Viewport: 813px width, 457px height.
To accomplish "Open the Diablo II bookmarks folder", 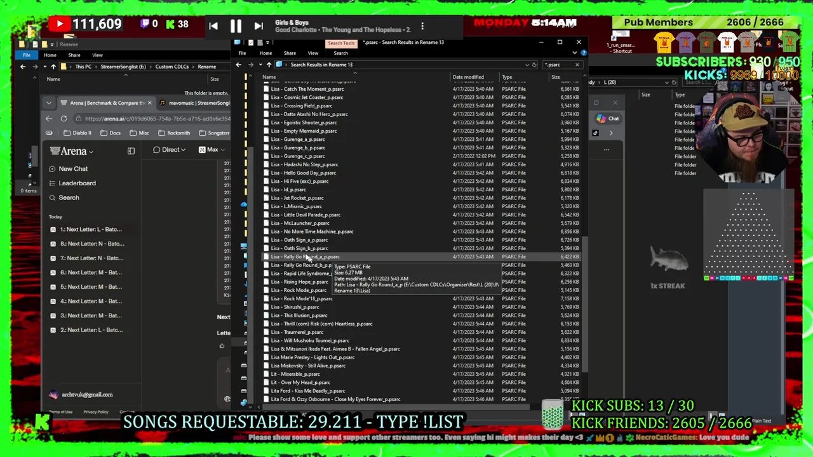I will point(77,133).
